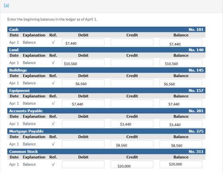This screenshot has height=173, width=223.
Task: Select the Land ledger header title
Action: pos(14,50)
